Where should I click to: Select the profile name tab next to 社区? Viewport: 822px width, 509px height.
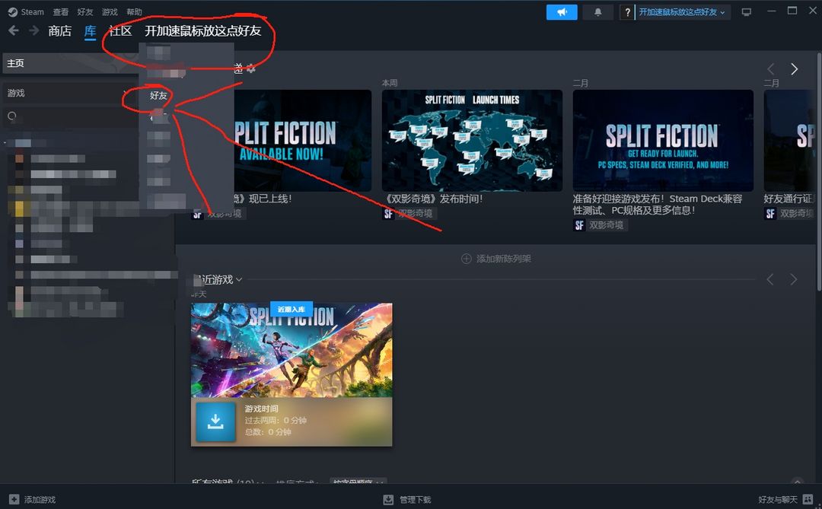pyautogui.click(x=203, y=31)
